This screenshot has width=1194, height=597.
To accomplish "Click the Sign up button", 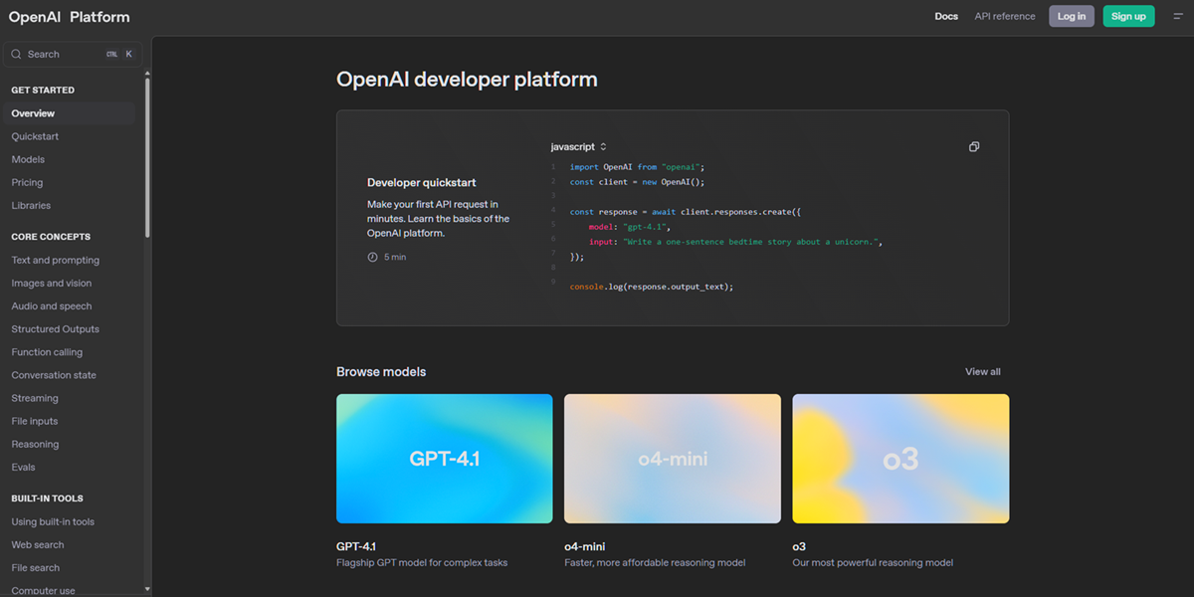I will (x=1128, y=16).
